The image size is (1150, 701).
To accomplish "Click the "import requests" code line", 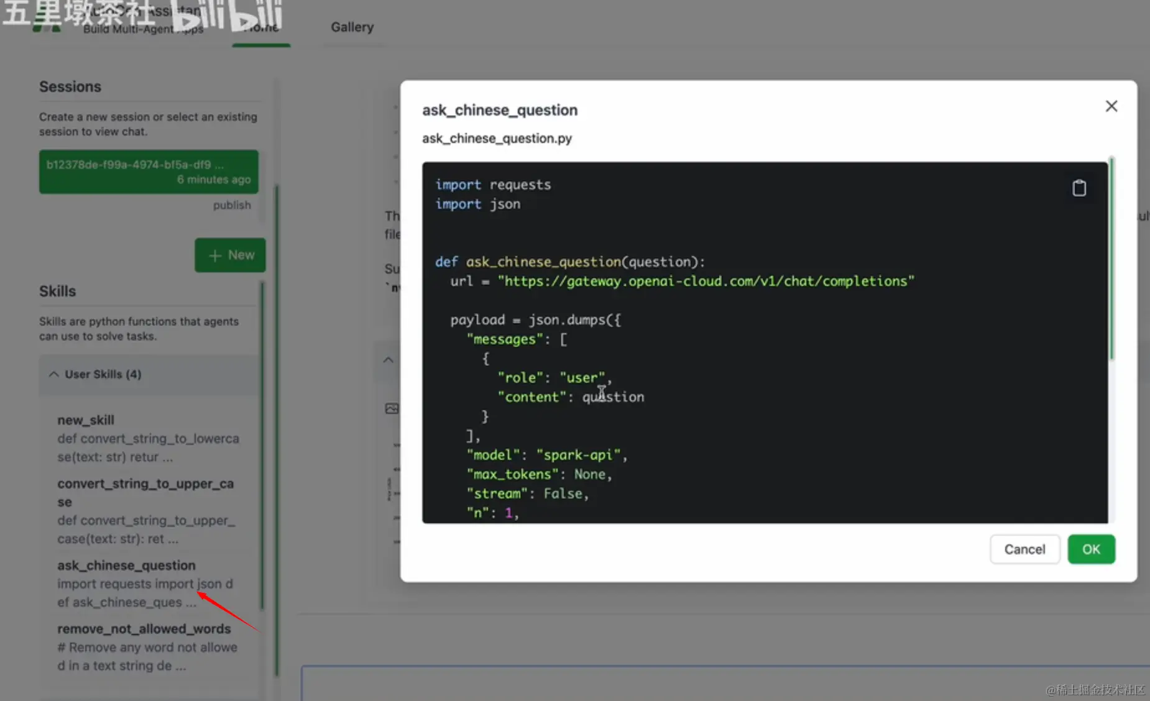I will (x=493, y=185).
